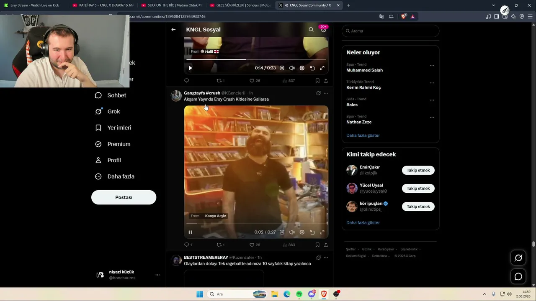This screenshot has width=536, height=301.
Task: Open Daha fazla in the sidebar
Action: coord(115,177)
